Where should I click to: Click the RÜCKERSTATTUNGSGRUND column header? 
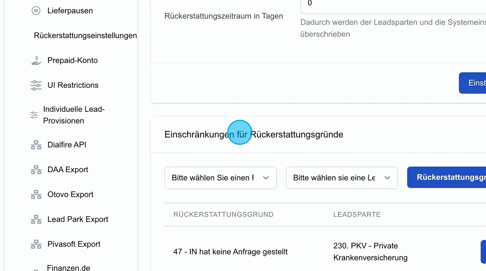(x=224, y=215)
